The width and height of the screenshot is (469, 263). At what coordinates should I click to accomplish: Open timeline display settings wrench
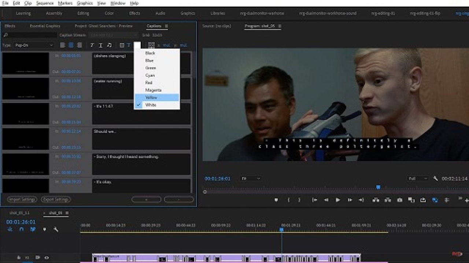[56, 229]
